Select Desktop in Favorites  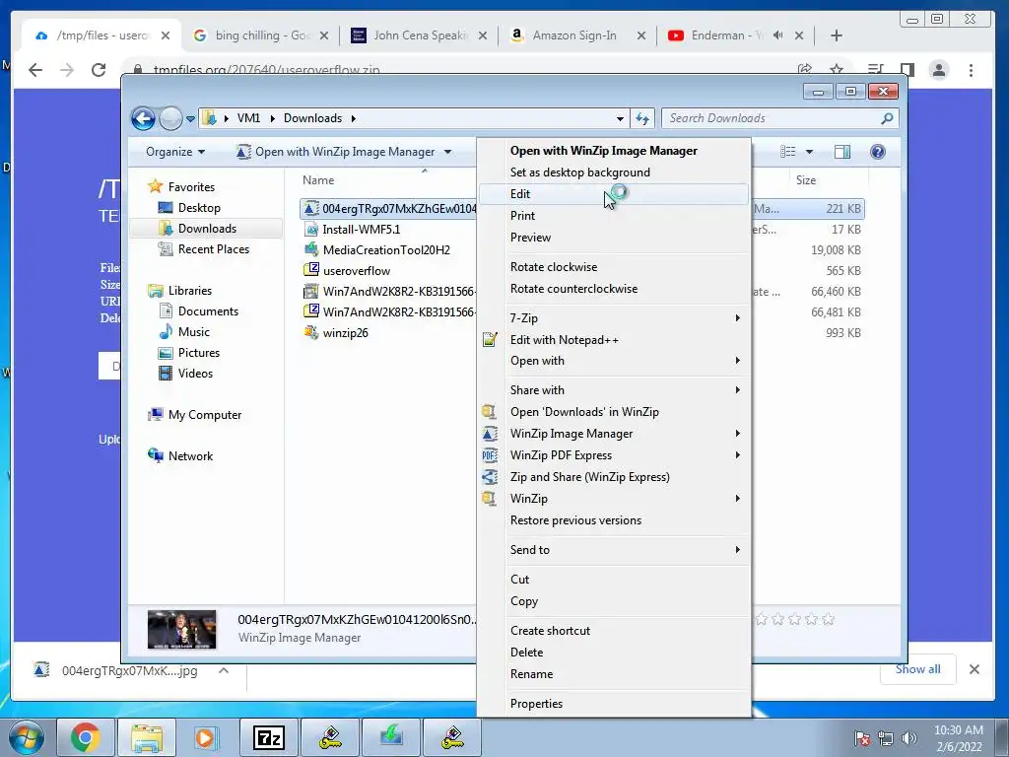pyautogui.click(x=199, y=208)
